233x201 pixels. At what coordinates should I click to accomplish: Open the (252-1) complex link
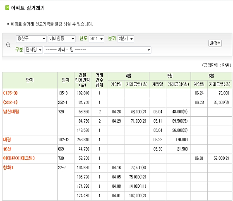coord(10,102)
